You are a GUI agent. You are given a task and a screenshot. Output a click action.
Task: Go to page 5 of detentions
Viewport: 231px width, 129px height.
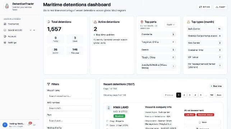coord(201,95)
